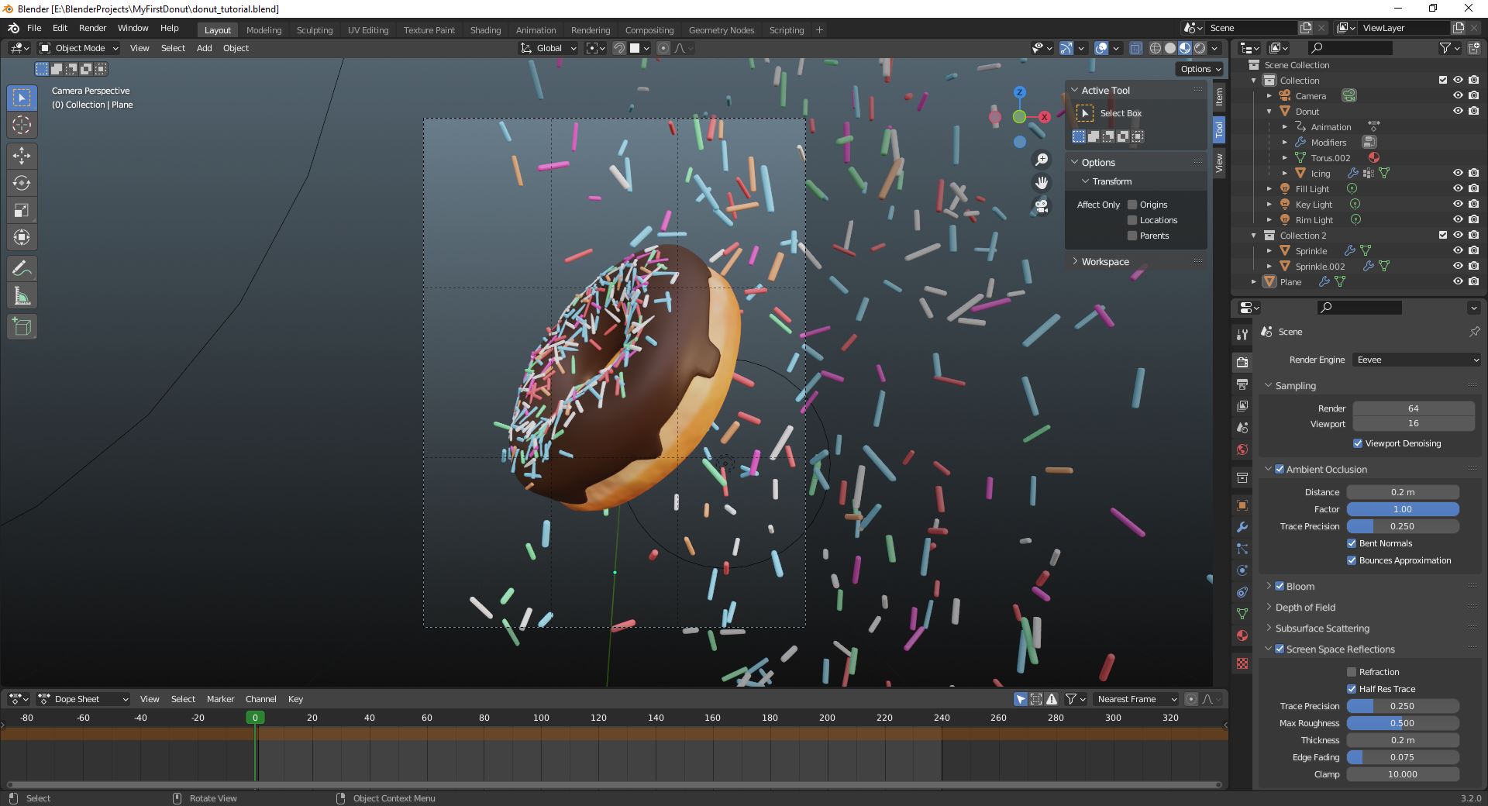Viewport: 1488px width, 806px height.
Task: Open the World properties tab
Action: click(x=1242, y=449)
